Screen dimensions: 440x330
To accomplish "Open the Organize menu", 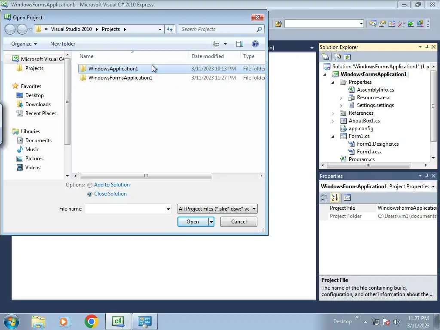I will [24, 44].
